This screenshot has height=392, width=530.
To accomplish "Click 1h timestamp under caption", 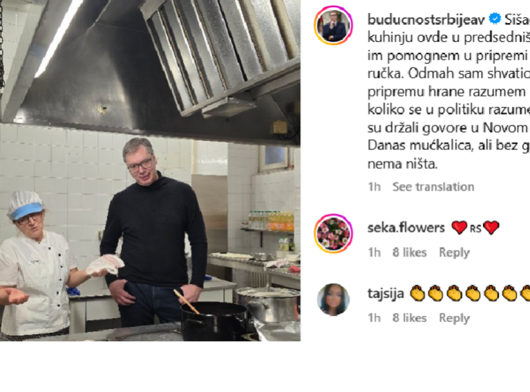I will (x=374, y=187).
